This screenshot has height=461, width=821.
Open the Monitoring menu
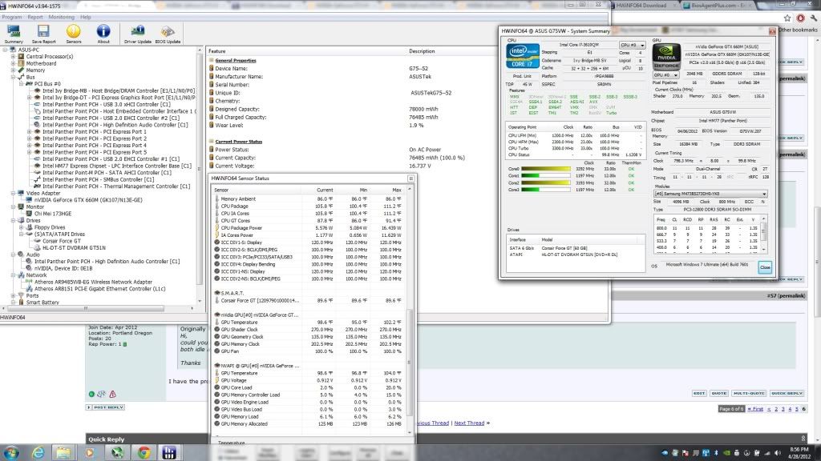pyautogui.click(x=61, y=18)
